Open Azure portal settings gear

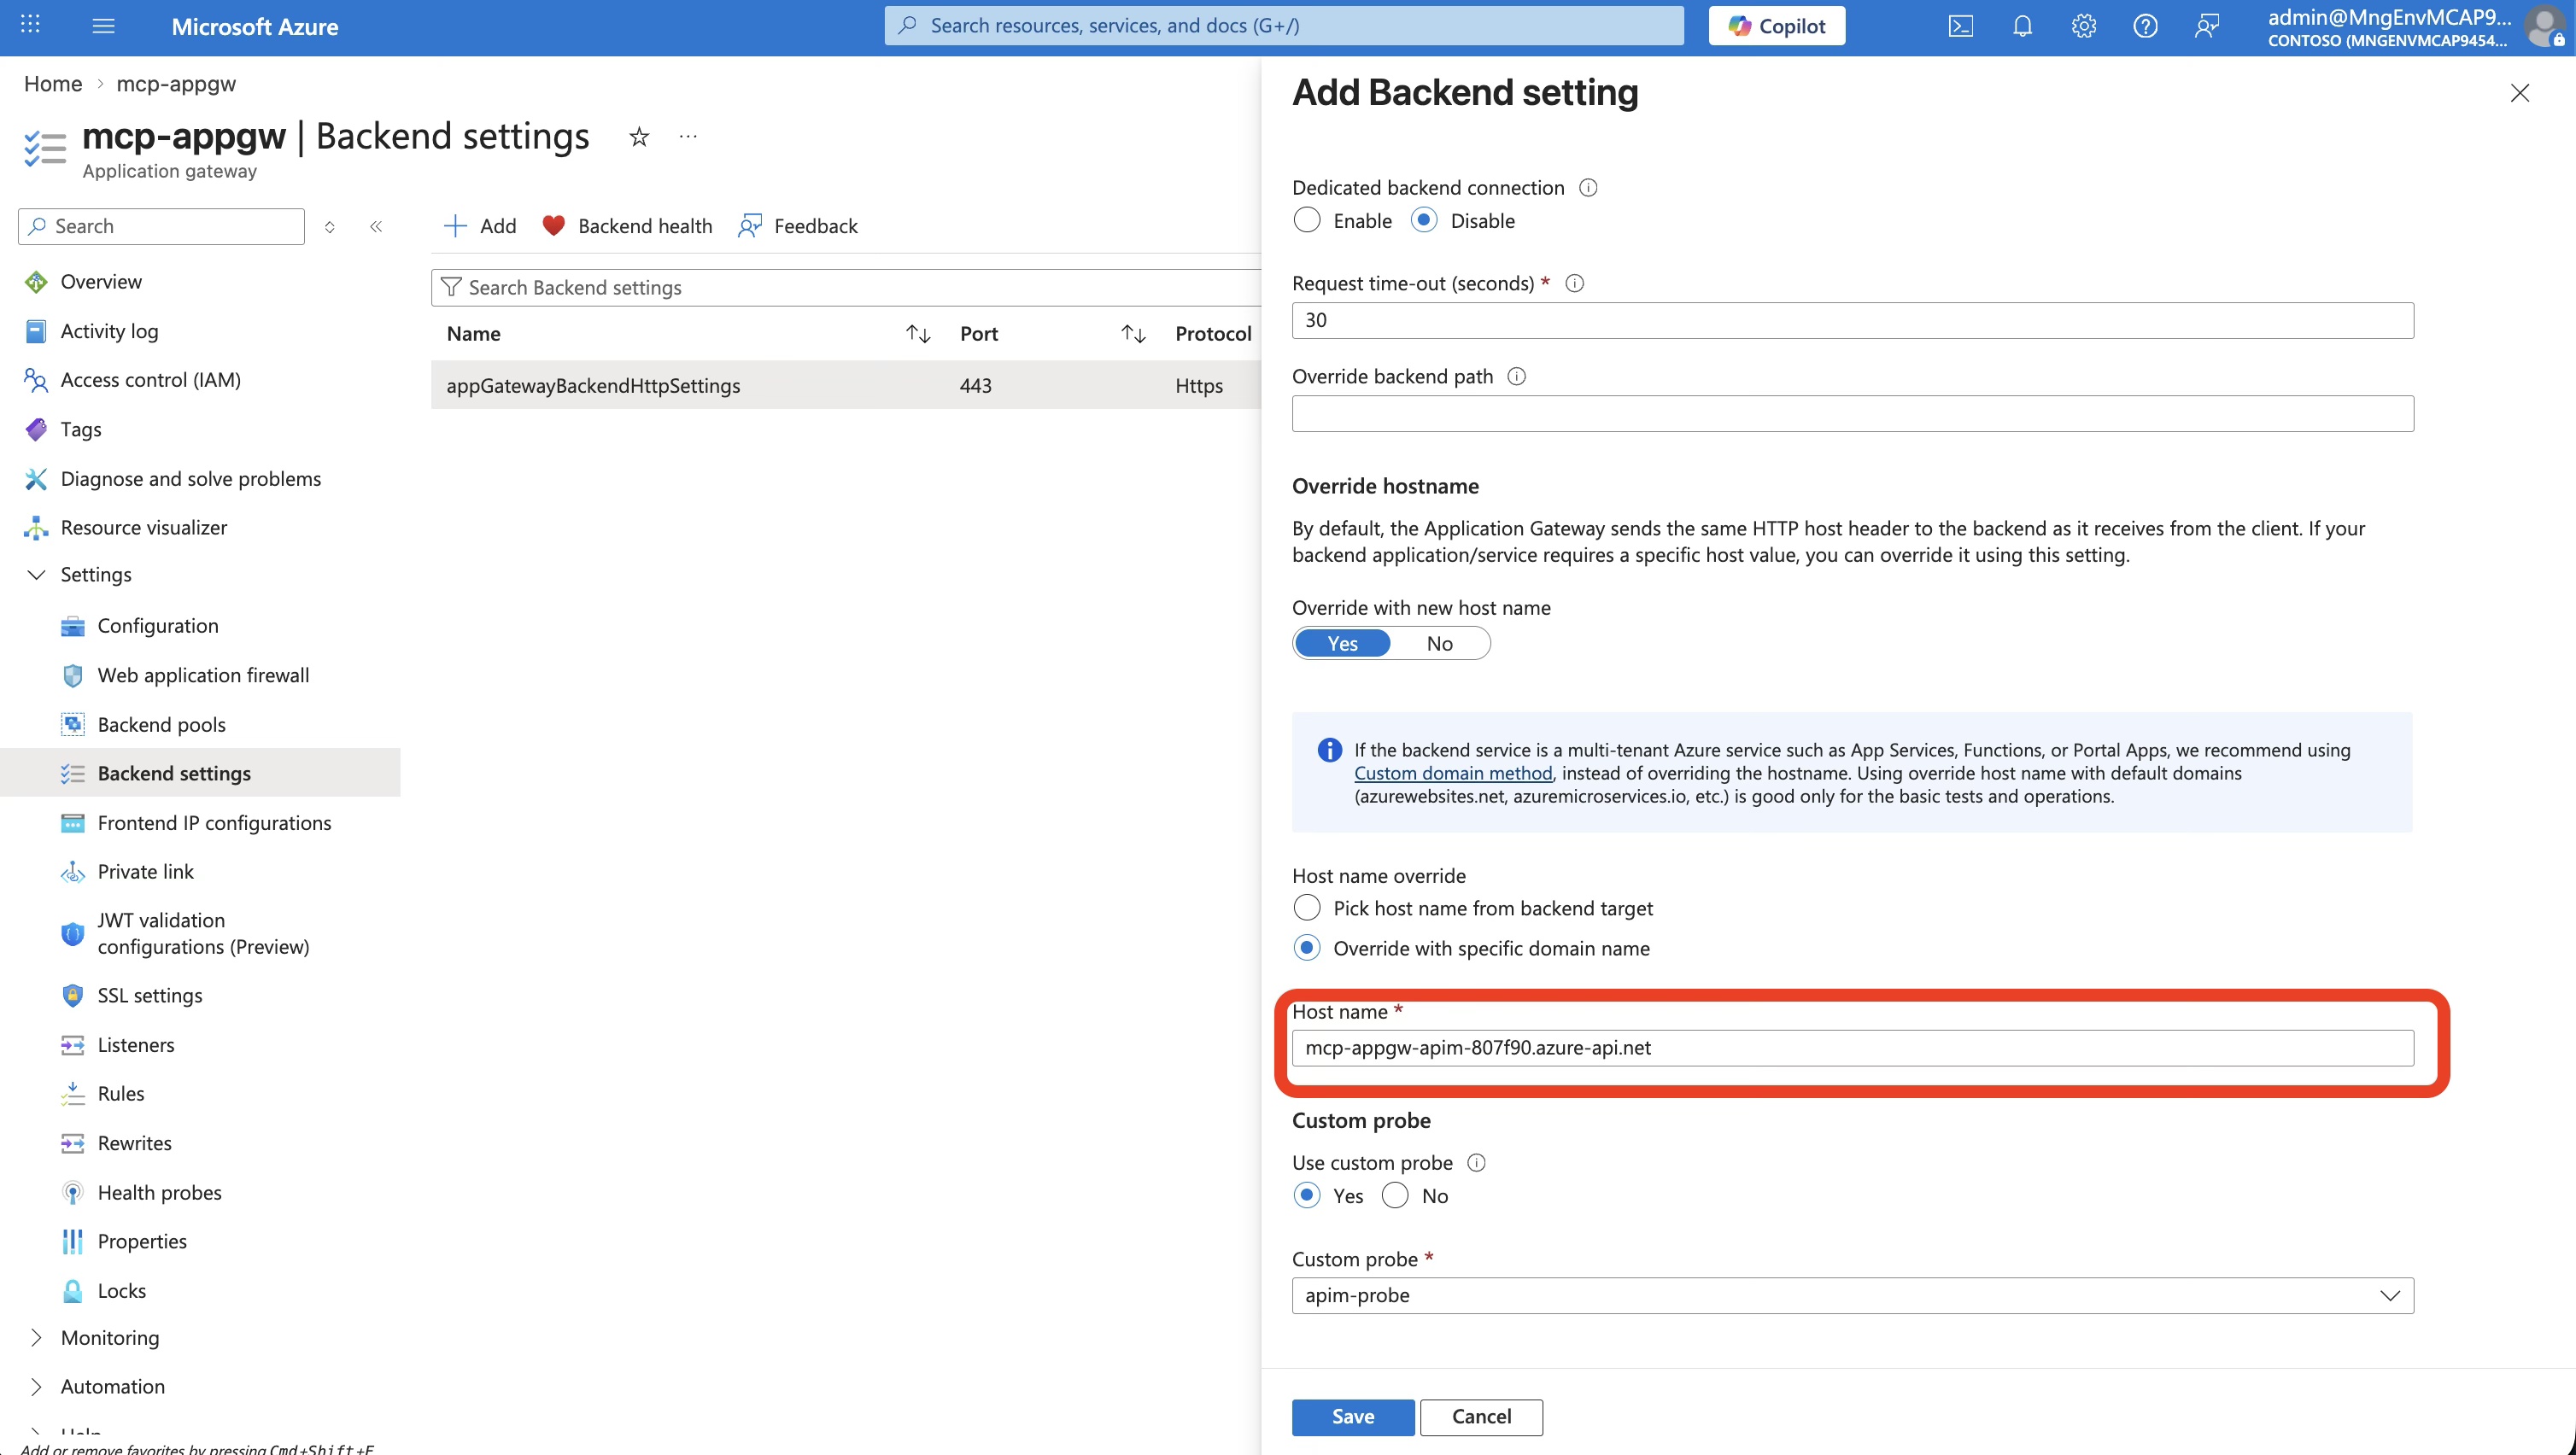point(2083,26)
